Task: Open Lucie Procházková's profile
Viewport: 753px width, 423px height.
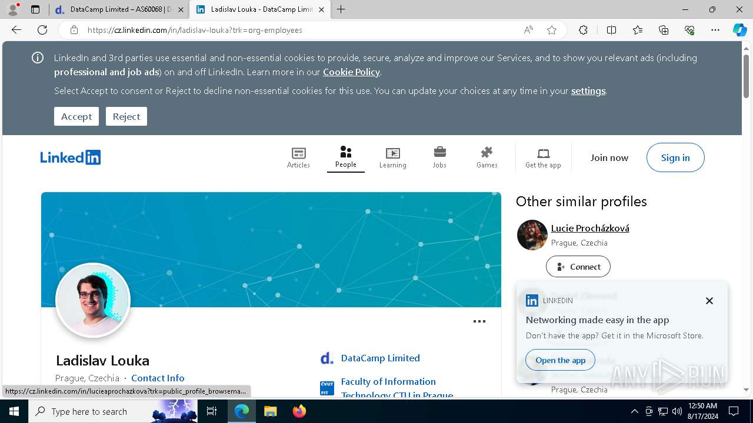Action: coord(590,228)
